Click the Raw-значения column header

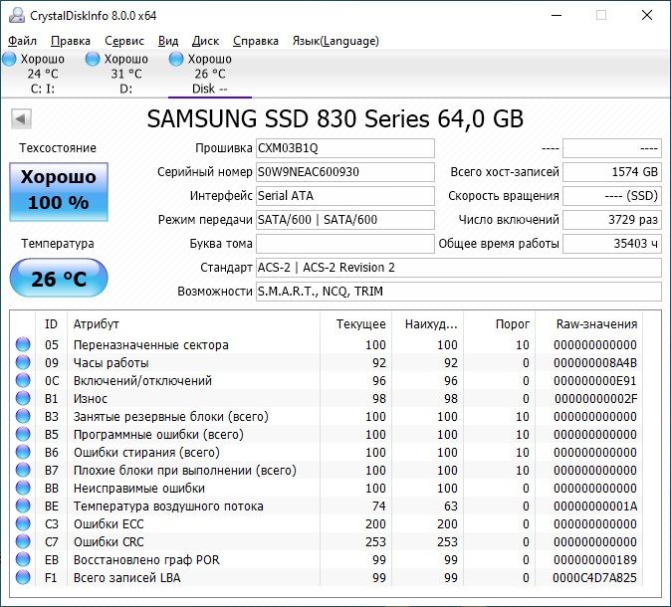pyautogui.click(x=589, y=324)
